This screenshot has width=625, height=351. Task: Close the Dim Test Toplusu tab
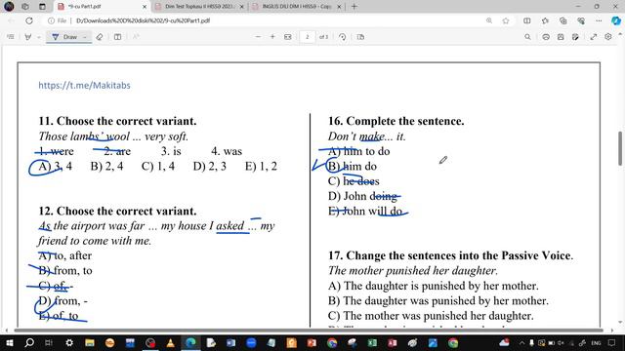(241, 7)
